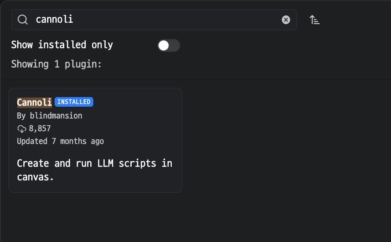Open the Cannoli plugin title

(34, 102)
